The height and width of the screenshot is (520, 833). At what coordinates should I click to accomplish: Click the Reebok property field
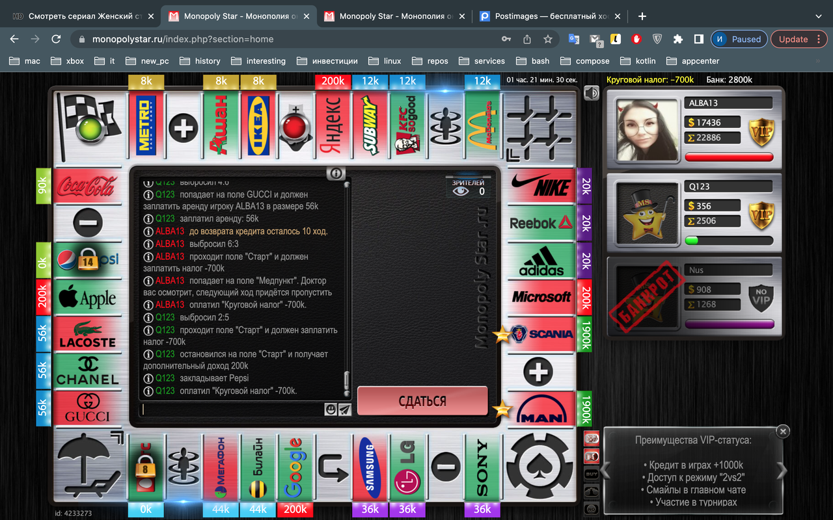(541, 223)
